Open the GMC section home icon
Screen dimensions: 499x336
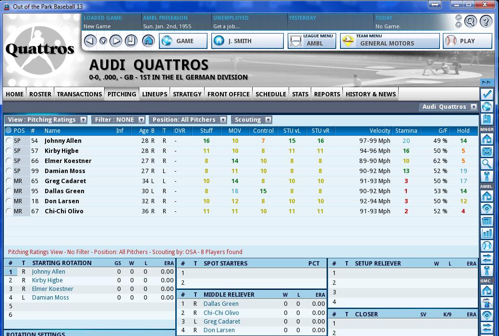(487, 290)
